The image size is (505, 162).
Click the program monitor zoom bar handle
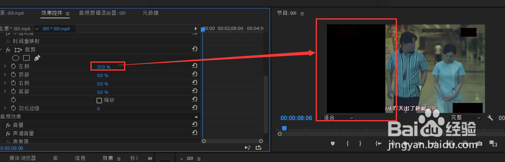click(280, 134)
